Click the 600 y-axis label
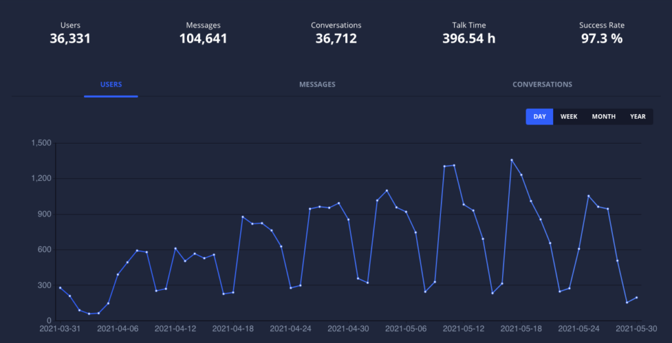Viewport: 672px width, 343px height. [x=46, y=250]
